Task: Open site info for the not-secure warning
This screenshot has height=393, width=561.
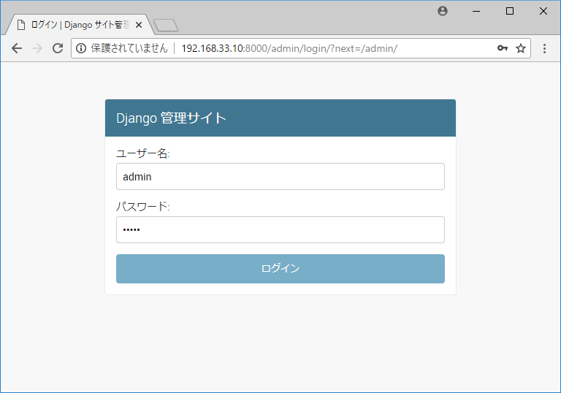Action: 81,48
